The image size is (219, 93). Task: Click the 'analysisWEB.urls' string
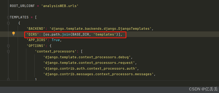click(60, 6)
